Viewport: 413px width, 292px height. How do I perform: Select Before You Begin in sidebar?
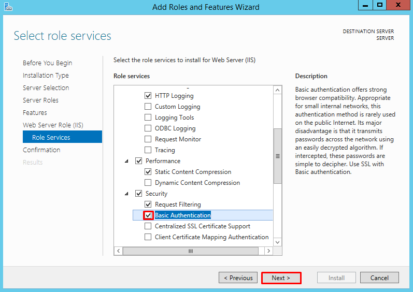[x=47, y=63]
